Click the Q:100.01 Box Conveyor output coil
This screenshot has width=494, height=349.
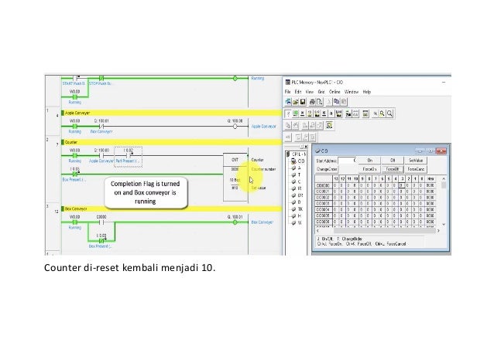(235, 222)
